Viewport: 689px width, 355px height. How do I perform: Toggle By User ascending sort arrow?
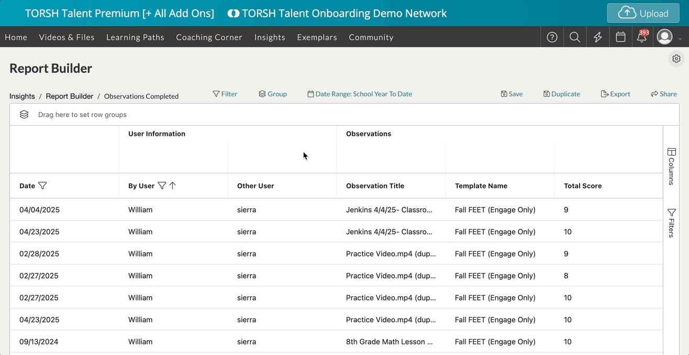click(x=173, y=186)
